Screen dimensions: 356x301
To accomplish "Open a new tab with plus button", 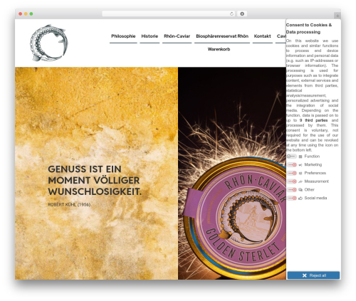I will point(337,16).
